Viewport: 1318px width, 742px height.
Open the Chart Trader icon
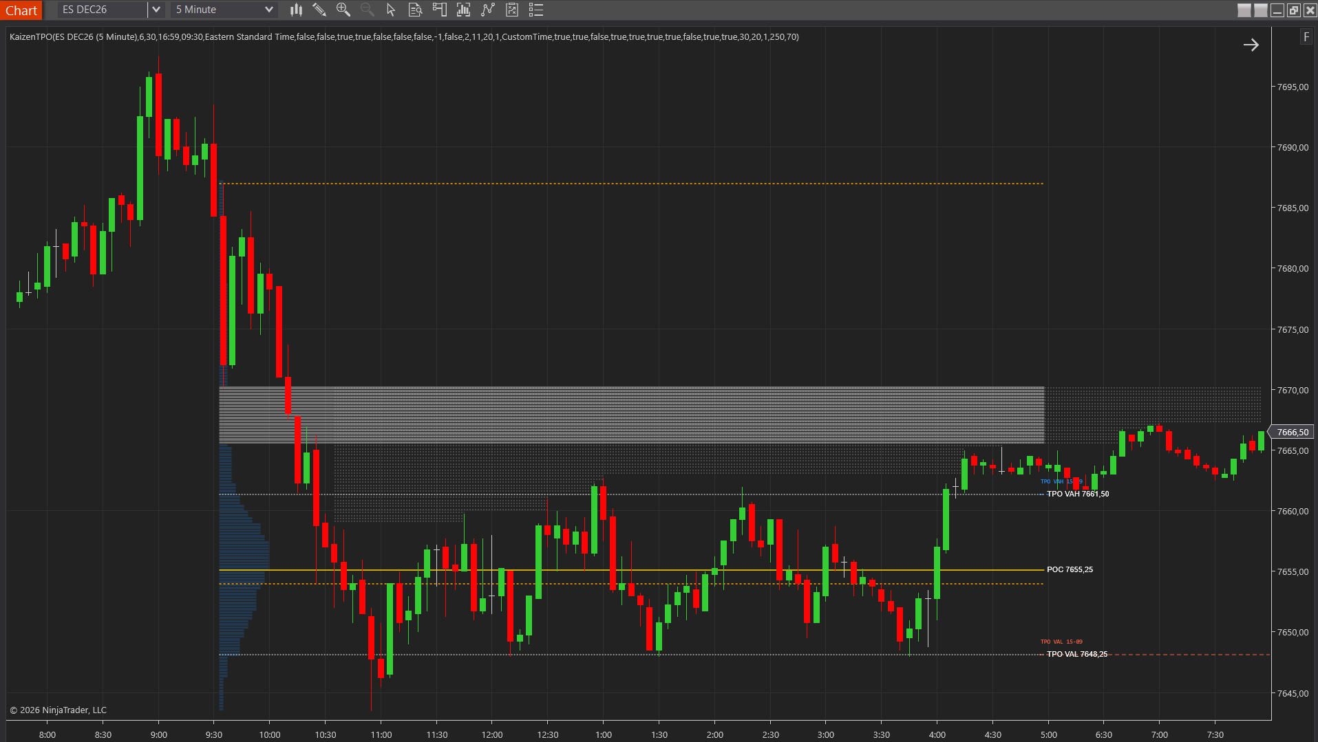[439, 10]
